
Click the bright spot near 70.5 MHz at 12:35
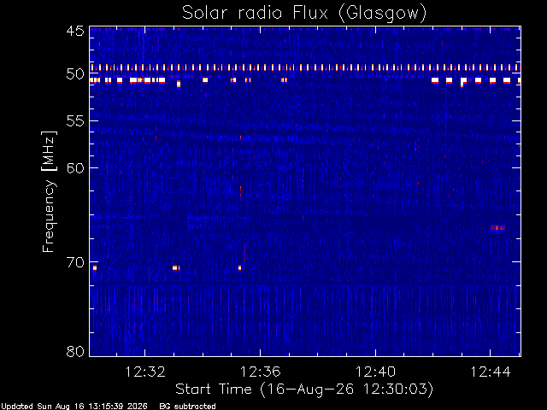tap(239, 268)
